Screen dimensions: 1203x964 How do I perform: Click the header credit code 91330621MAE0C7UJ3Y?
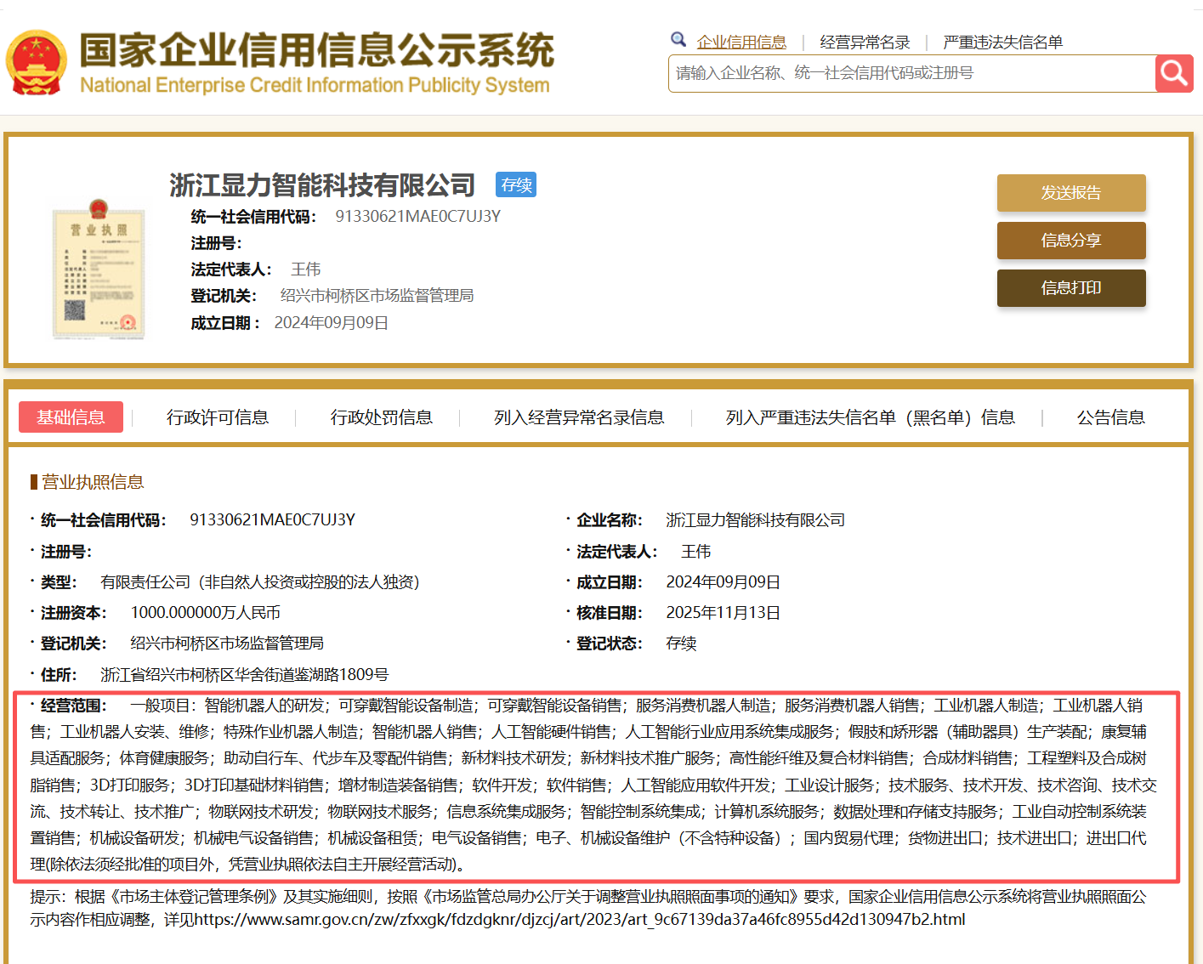418,216
